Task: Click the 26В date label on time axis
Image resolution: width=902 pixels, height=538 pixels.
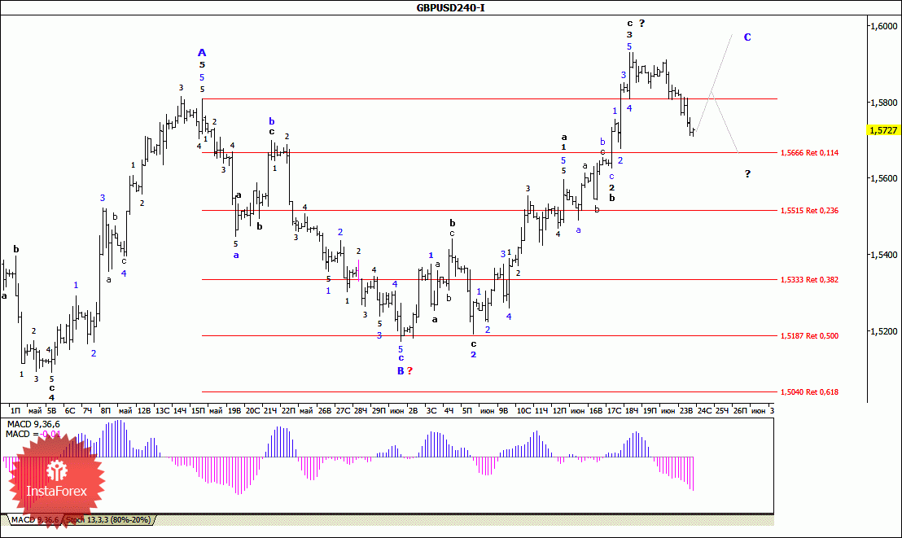Action: point(325,411)
